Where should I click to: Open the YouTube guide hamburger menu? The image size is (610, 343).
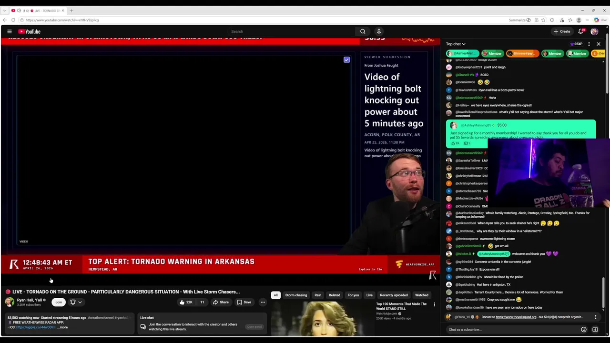(x=9, y=31)
